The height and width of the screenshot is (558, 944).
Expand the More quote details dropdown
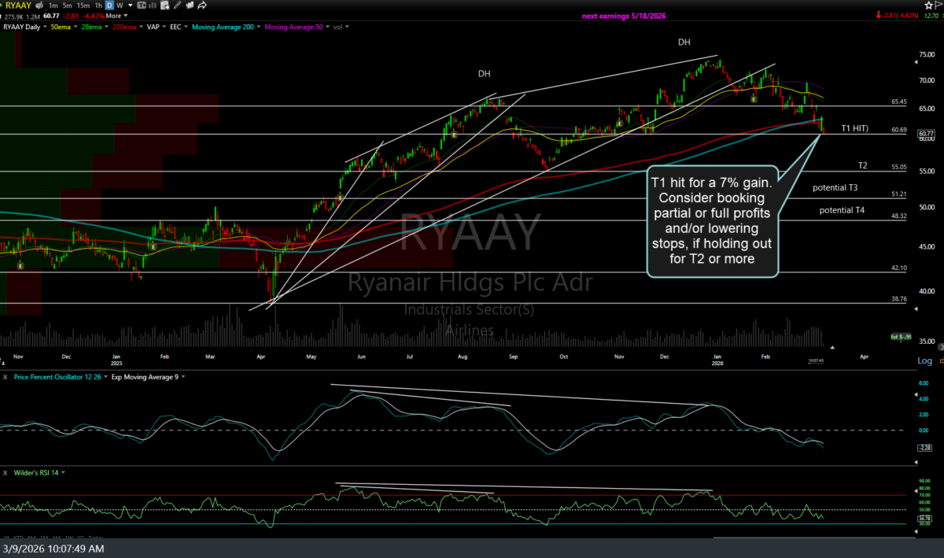(x=116, y=16)
